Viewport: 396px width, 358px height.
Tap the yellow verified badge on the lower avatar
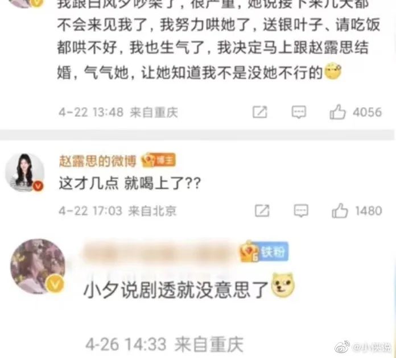(55, 284)
